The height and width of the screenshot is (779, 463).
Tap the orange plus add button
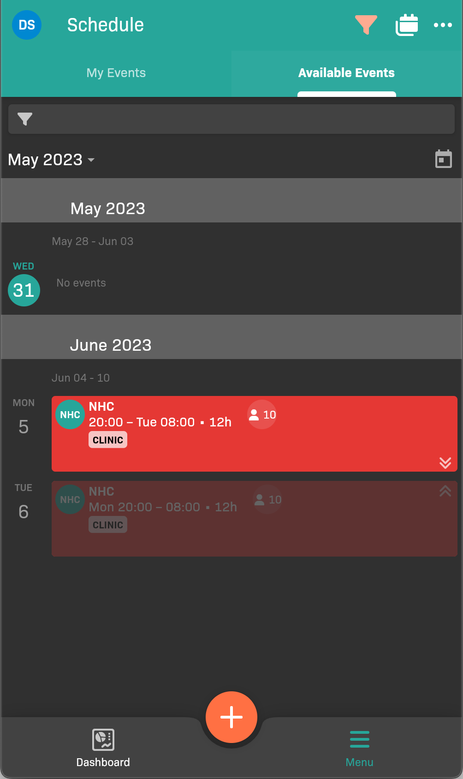[231, 717]
